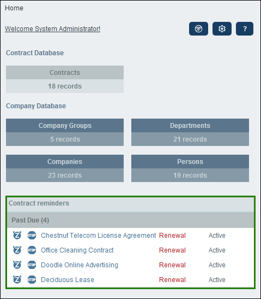Snooze the Office Cleaning Contract reminder
The width and height of the screenshot is (261, 299).
tap(17, 250)
